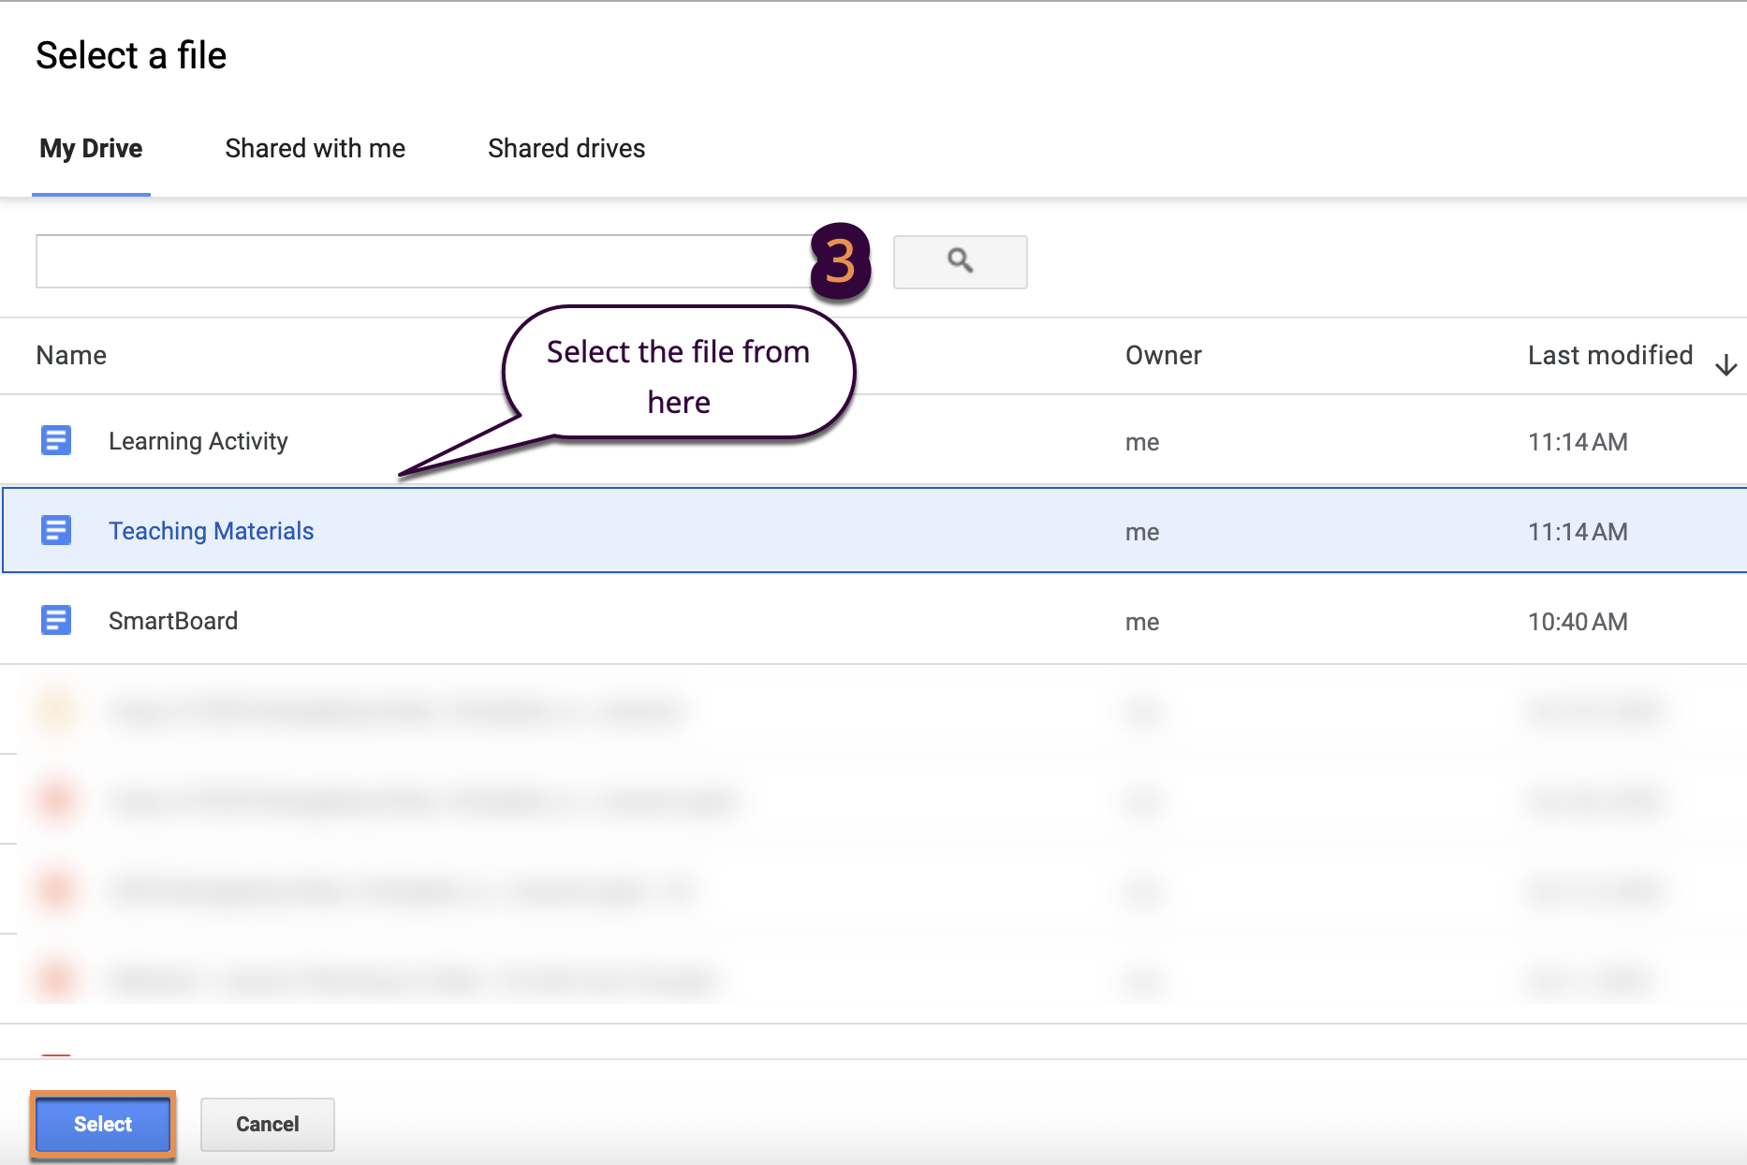Click the callout saying Select the file from here
This screenshot has width=1747, height=1165.
pyautogui.click(x=678, y=376)
